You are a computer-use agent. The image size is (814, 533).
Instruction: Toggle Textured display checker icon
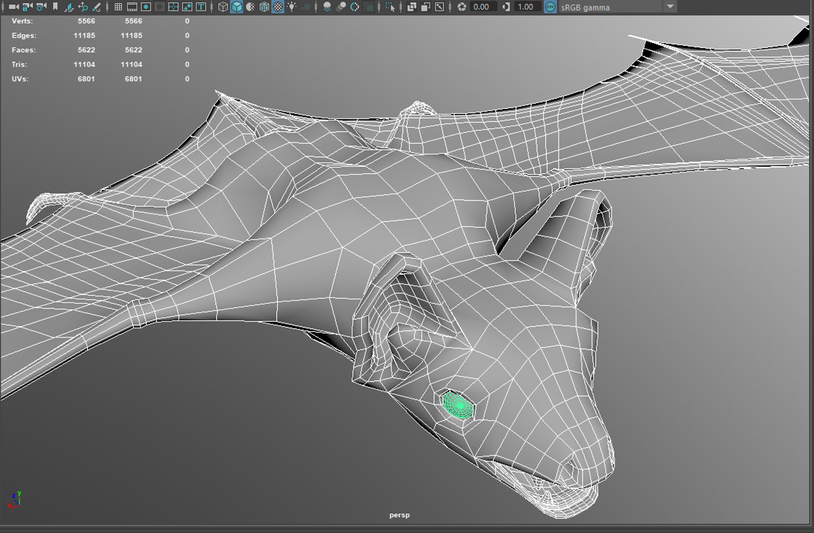click(278, 7)
